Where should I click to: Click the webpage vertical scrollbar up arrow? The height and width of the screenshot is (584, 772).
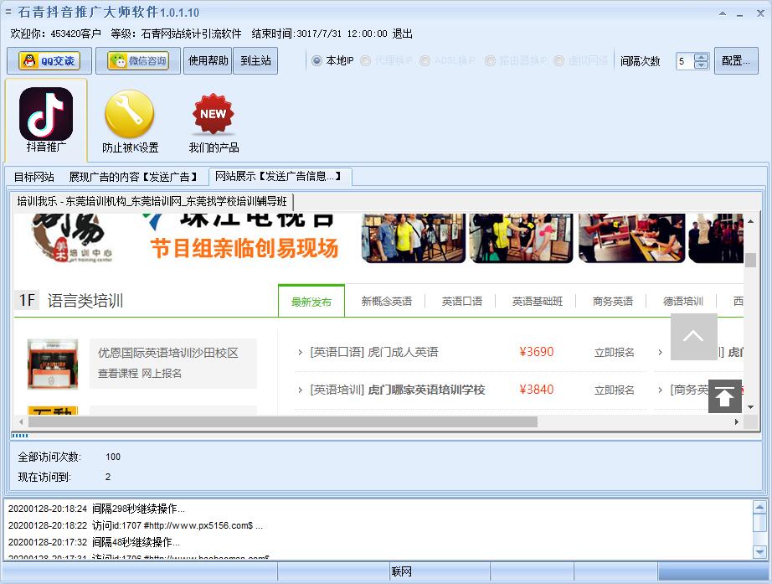coord(750,221)
